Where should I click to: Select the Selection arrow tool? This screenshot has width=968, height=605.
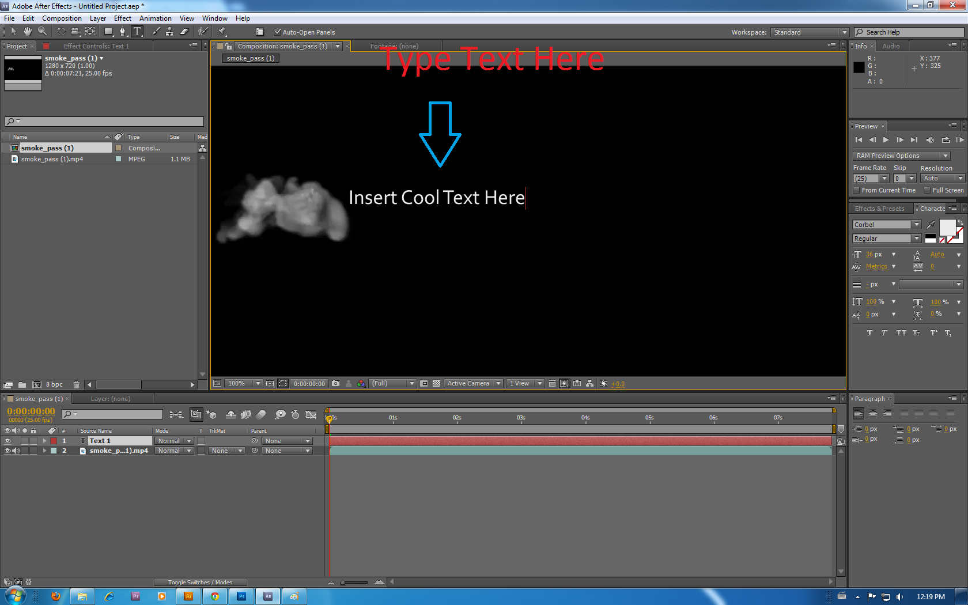point(13,31)
